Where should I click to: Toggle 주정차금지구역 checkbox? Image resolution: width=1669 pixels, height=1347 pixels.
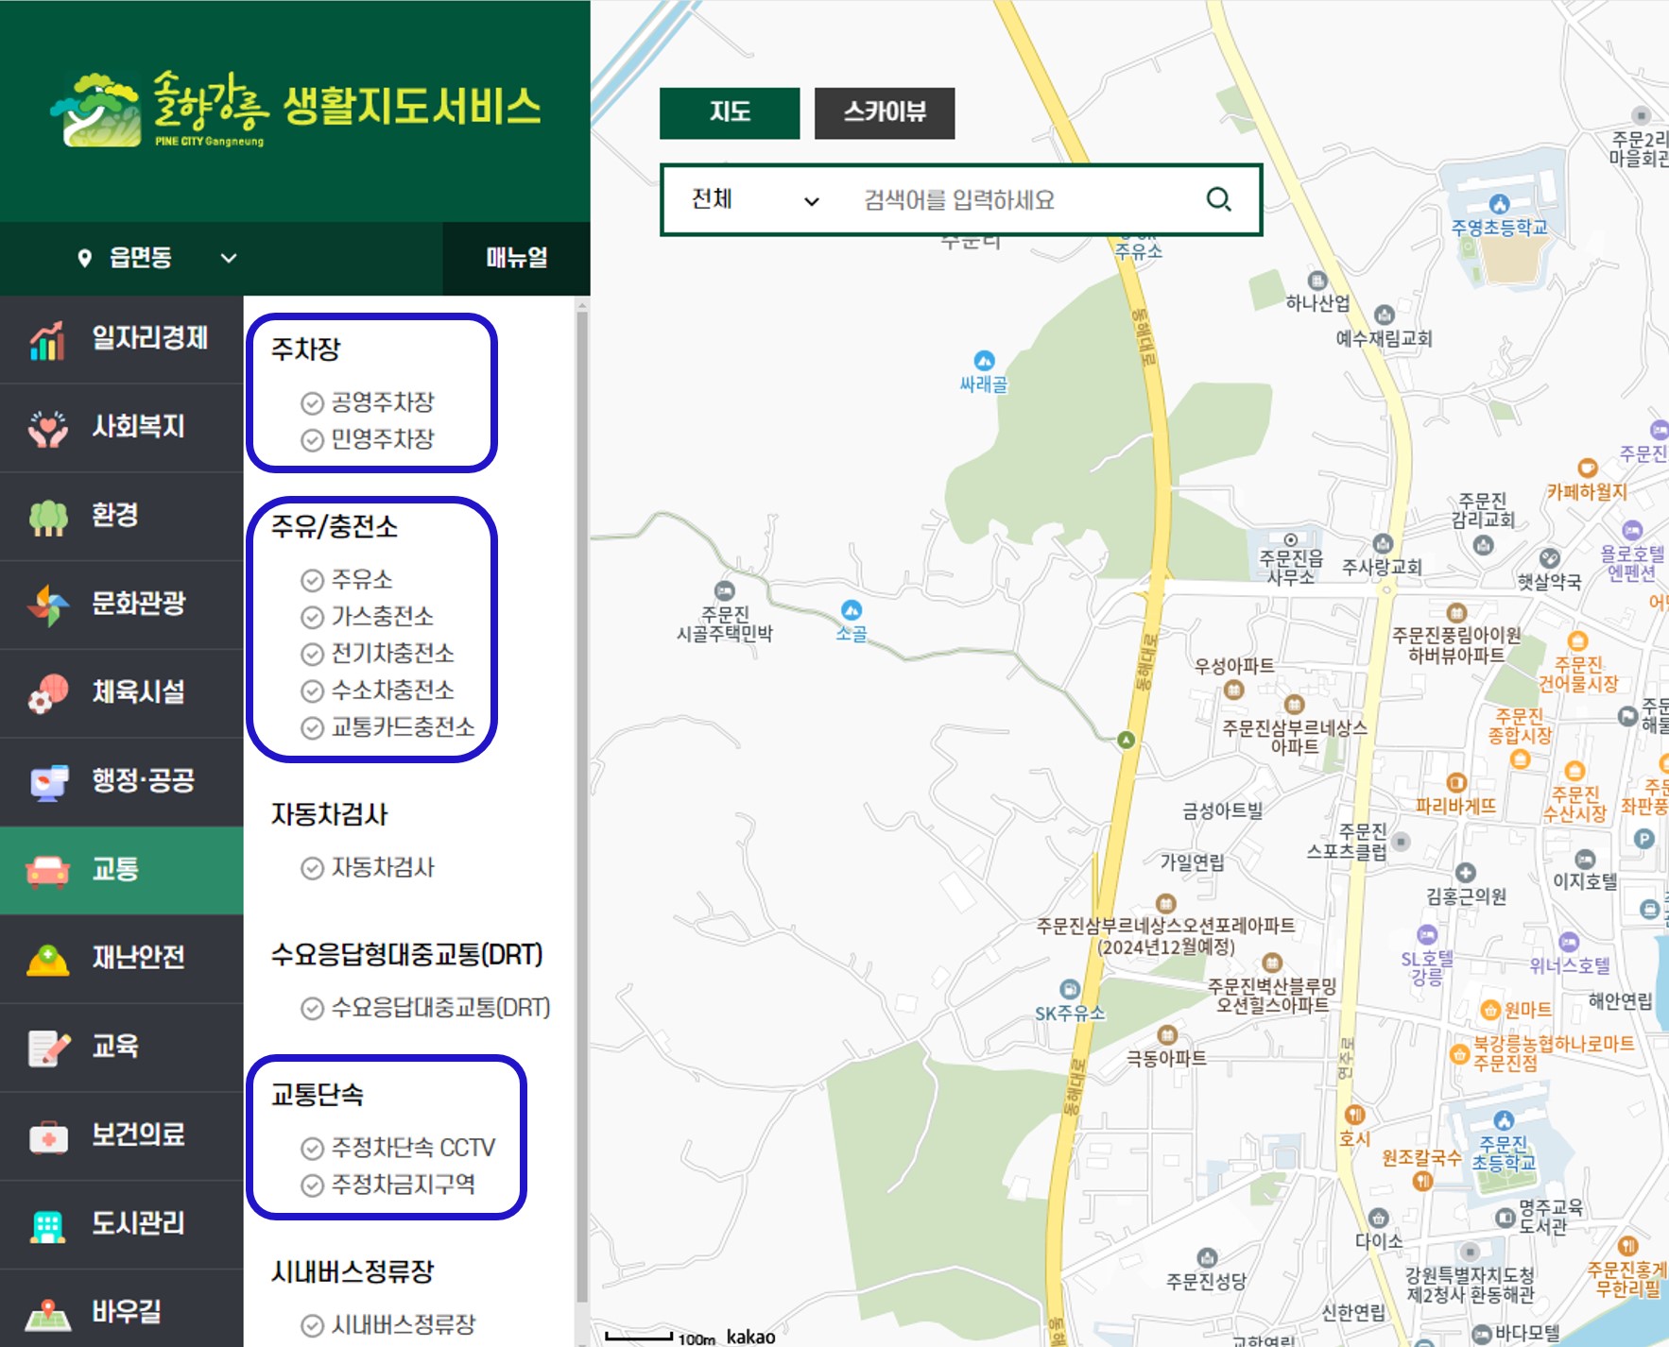312,1185
